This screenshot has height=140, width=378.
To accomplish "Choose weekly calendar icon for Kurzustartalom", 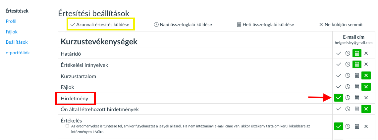I will (357, 75).
